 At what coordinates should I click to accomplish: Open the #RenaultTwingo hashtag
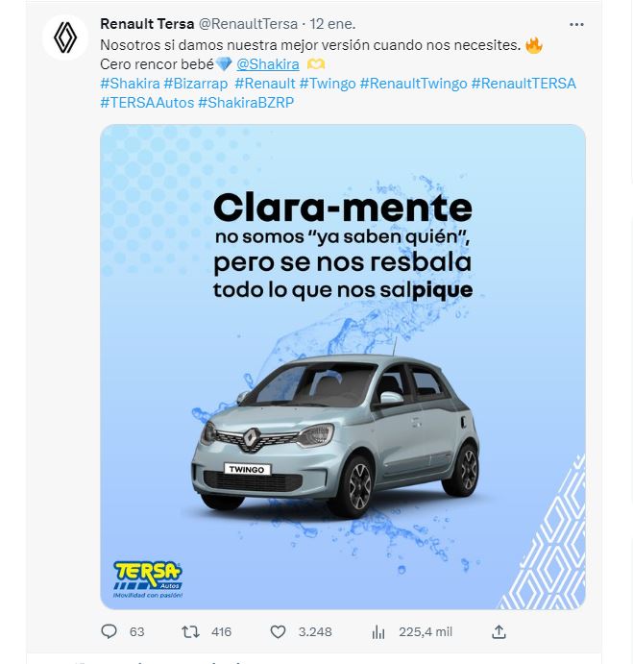coord(413,84)
